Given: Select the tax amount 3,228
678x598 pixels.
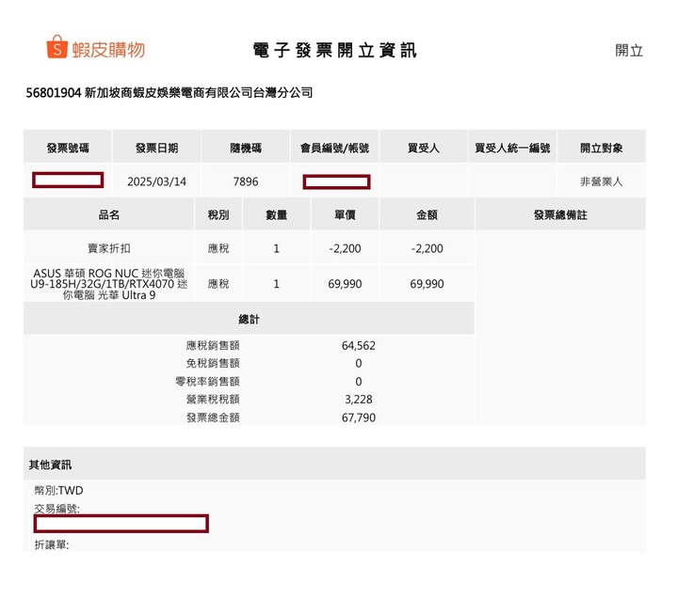Looking at the screenshot, I should tap(359, 400).
